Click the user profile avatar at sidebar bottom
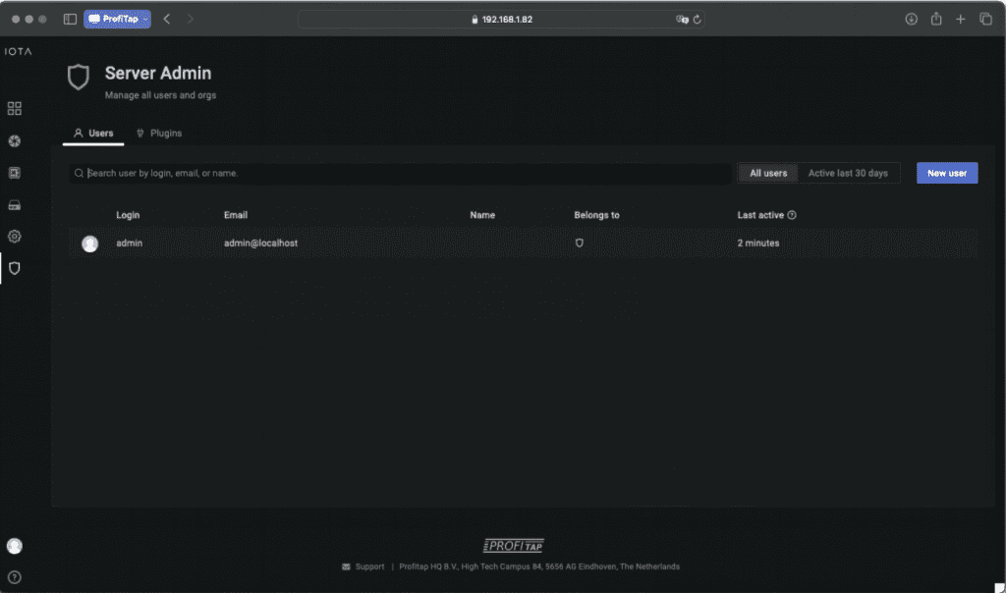The width and height of the screenshot is (1006, 593). click(x=15, y=546)
